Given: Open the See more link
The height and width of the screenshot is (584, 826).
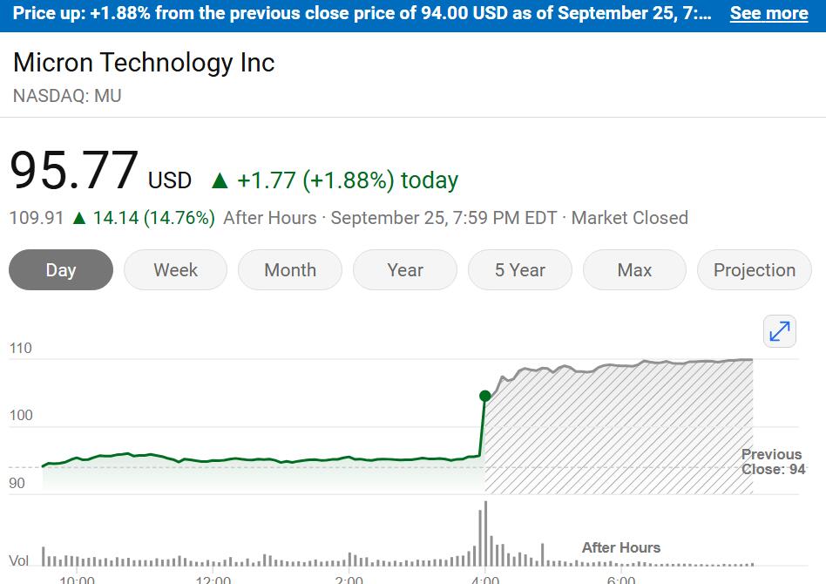Looking at the screenshot, I should click(768, 13).
